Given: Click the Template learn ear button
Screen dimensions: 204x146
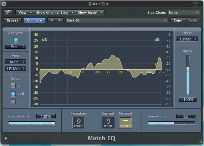Looking at the screenshot, I should pos(78,123).
